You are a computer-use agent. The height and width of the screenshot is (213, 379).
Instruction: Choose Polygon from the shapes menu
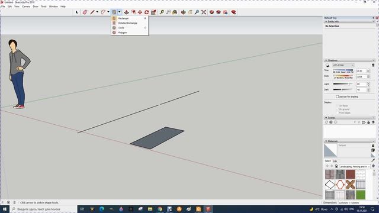[130, 33]
